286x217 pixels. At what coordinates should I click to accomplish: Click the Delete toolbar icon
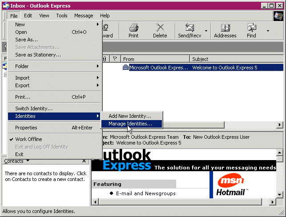tap(160, 31)
